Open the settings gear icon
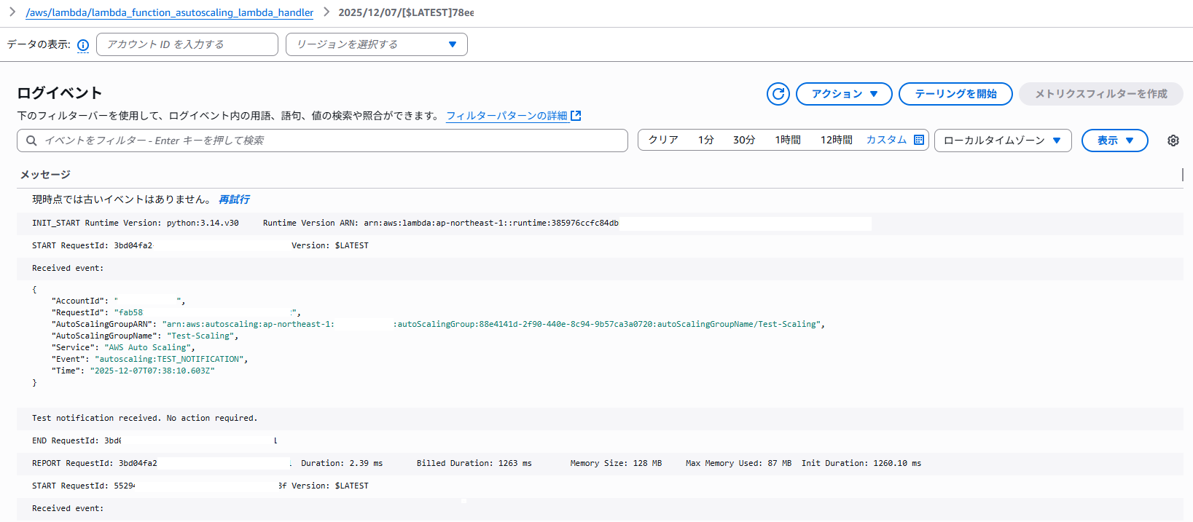1193x522 pixels. tap(1173, 141)
